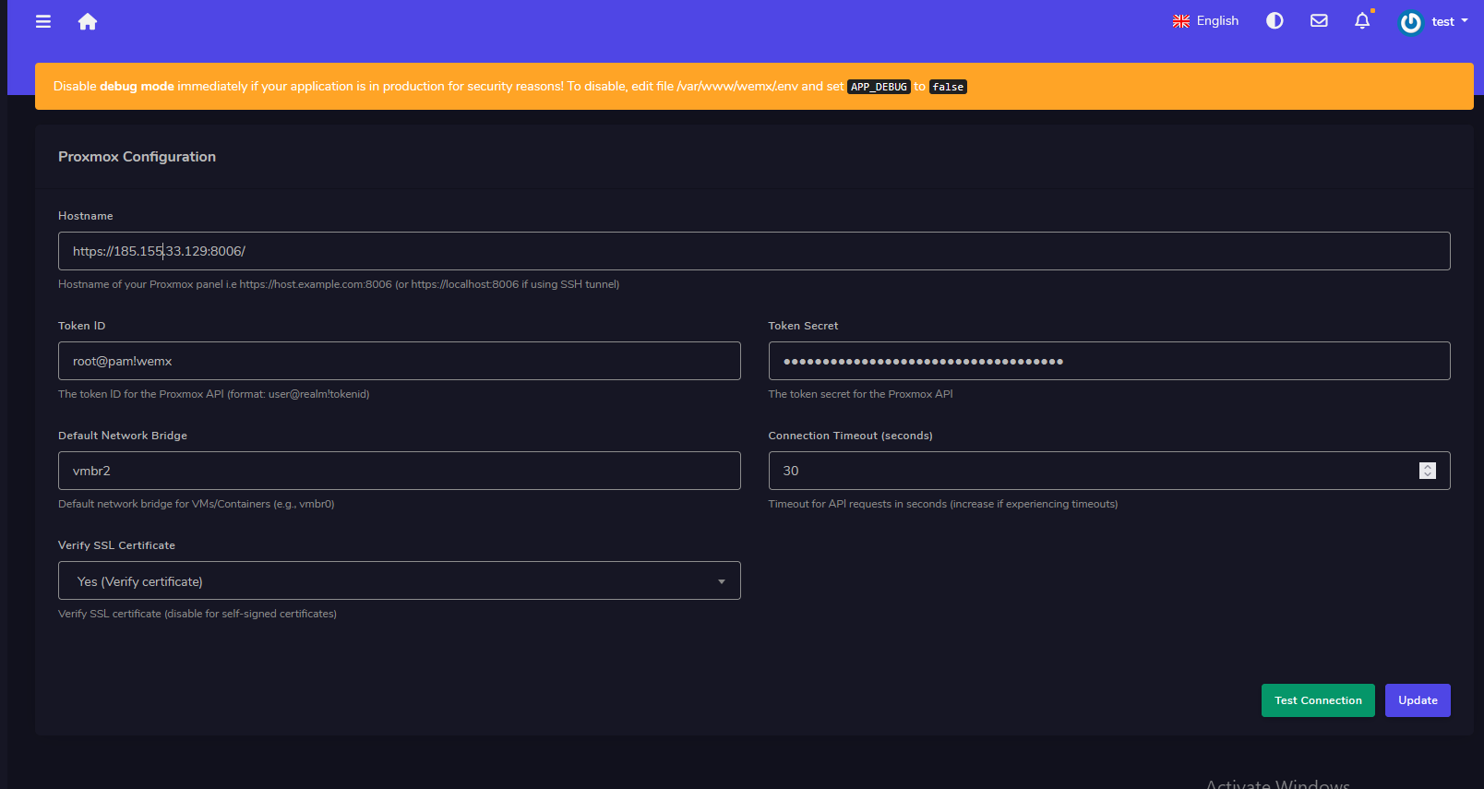This screenshot has width=1484, height=789.
Task: Click the Hostname help text line
Action: pyautogui.click(x=339, y=284)
